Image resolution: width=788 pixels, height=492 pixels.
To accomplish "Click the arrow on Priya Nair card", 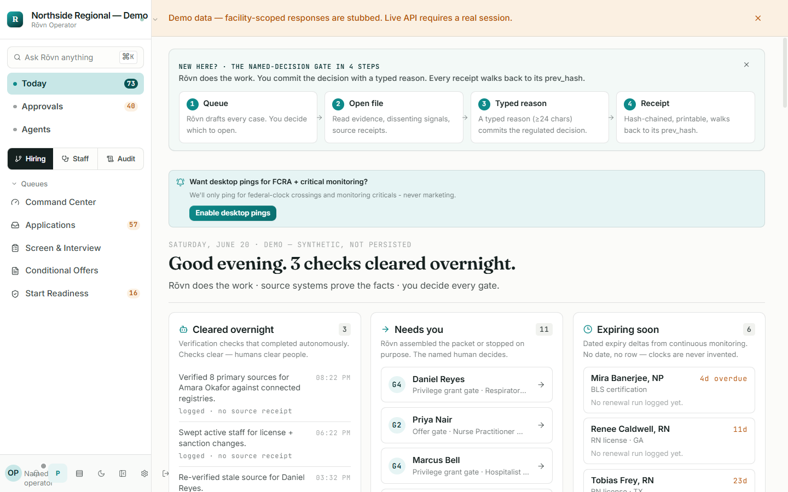I will 541,425.
